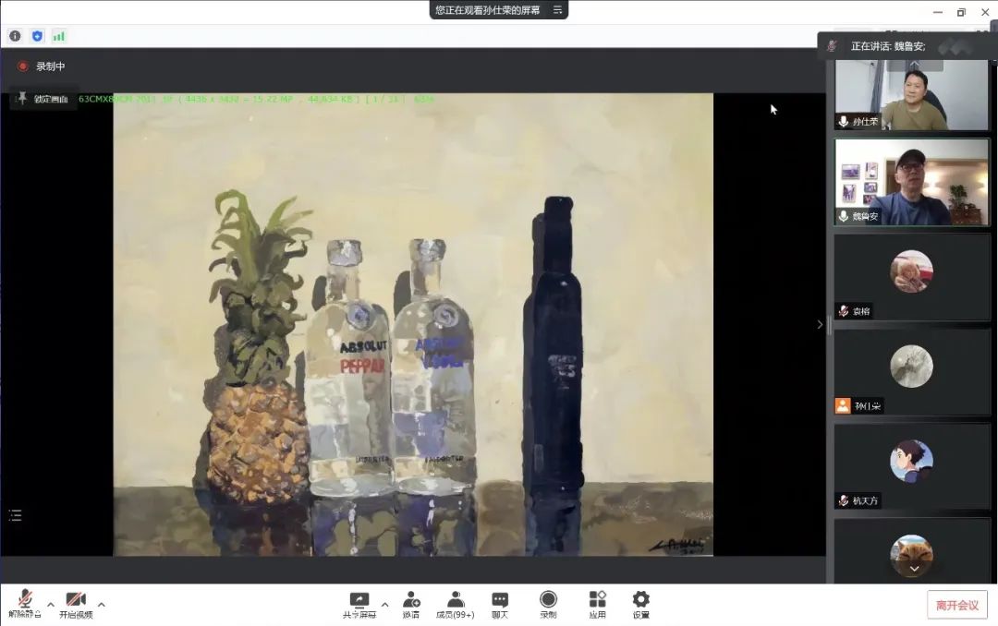Open the Apps (应用) panel
The height and width of the screenshot is (626, 998).
click(597, 601)
